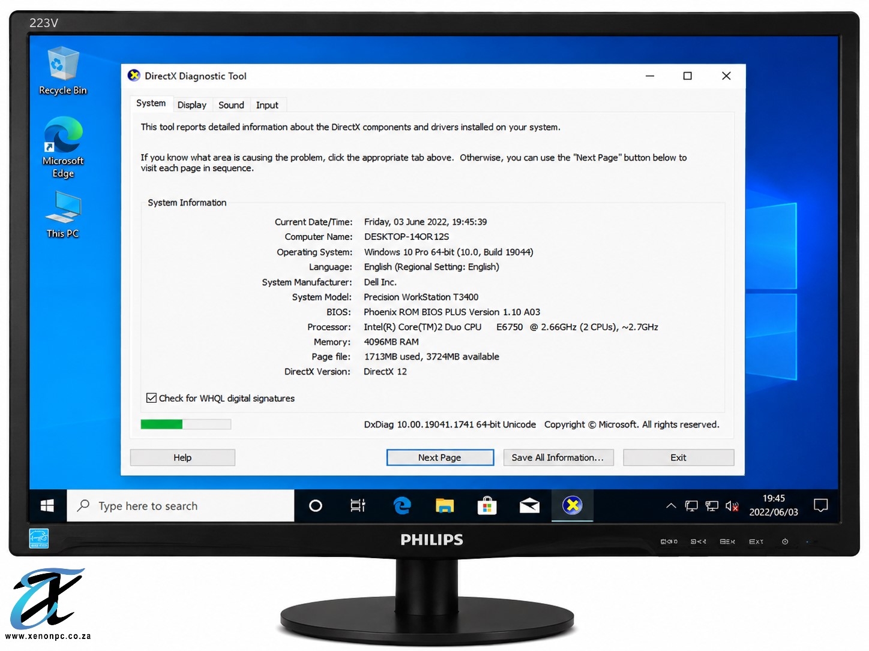Click computer name DESKTOP-14OR12S
869x651 pixels.
406,237
